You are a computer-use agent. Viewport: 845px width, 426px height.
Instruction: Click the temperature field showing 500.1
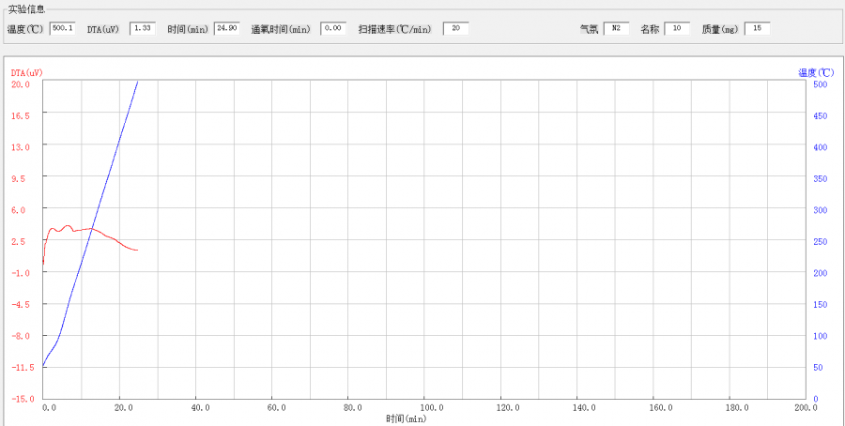click(x=63, y=28)
